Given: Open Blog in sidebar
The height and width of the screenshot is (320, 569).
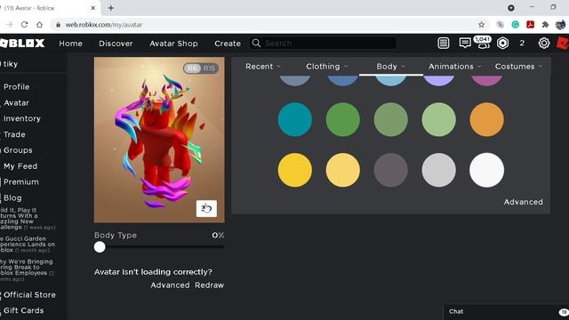Looking at the screenshot, I should (12, 197).
